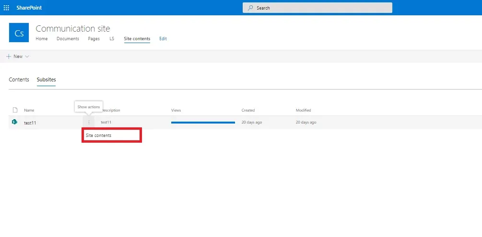Open the test11 subsite link

(x=30, y=123)
